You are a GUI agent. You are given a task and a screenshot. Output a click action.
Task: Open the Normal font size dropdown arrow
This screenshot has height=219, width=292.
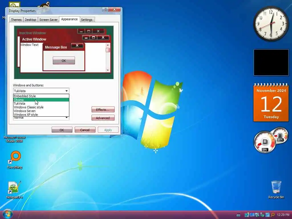point(66,118)
